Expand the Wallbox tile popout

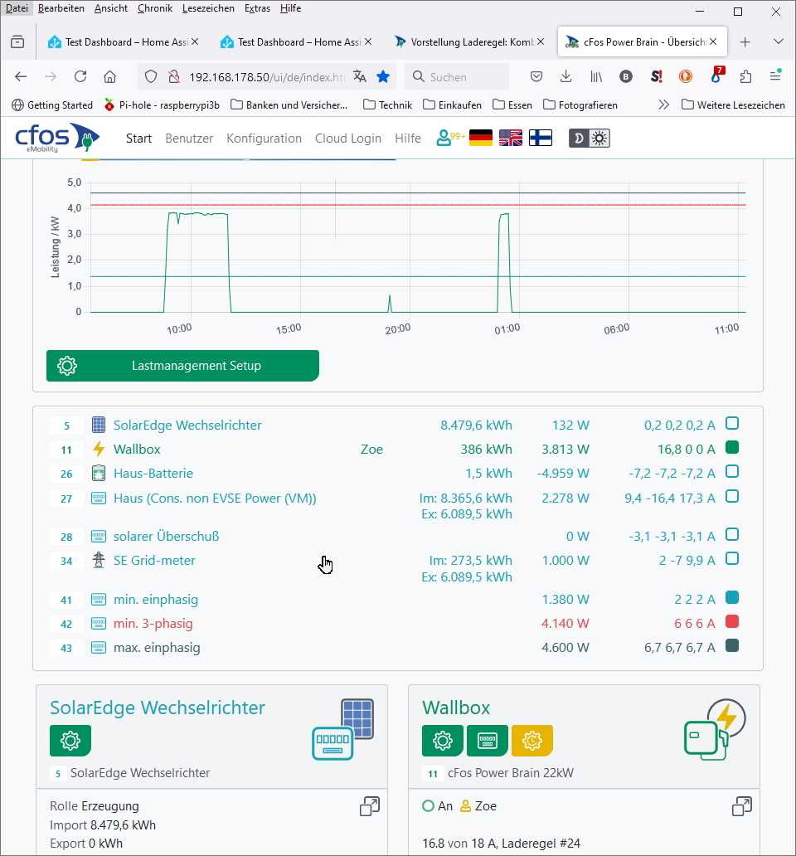click(742, 806)
